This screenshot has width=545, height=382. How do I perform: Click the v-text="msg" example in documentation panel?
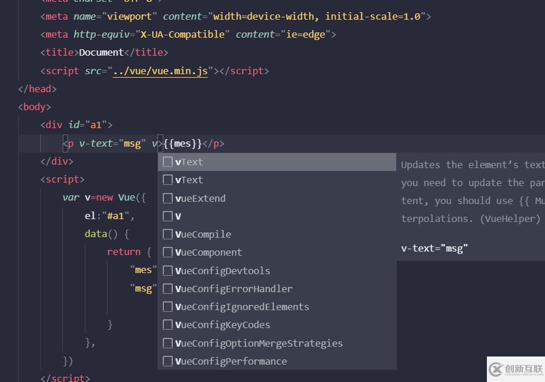tap(435, 249)
